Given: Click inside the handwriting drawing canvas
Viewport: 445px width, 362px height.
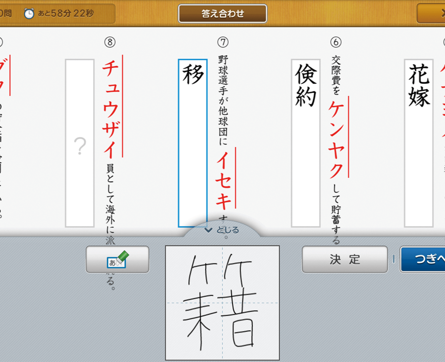Looking at the screenshot, I should coord(222,303).
